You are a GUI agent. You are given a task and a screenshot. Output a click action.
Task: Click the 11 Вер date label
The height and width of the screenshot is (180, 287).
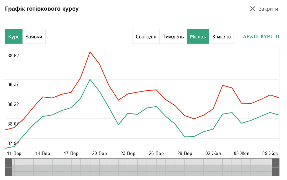14,153
